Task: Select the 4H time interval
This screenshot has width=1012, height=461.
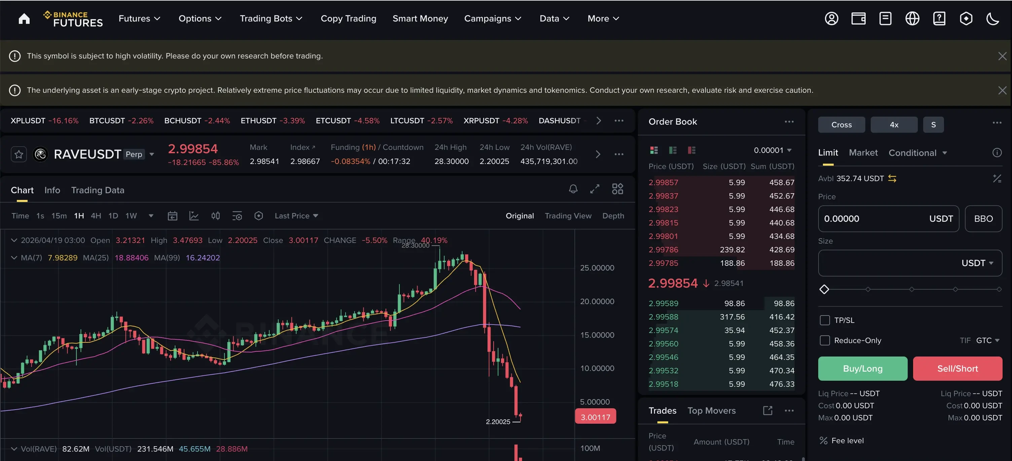Action: pos(96,216)
